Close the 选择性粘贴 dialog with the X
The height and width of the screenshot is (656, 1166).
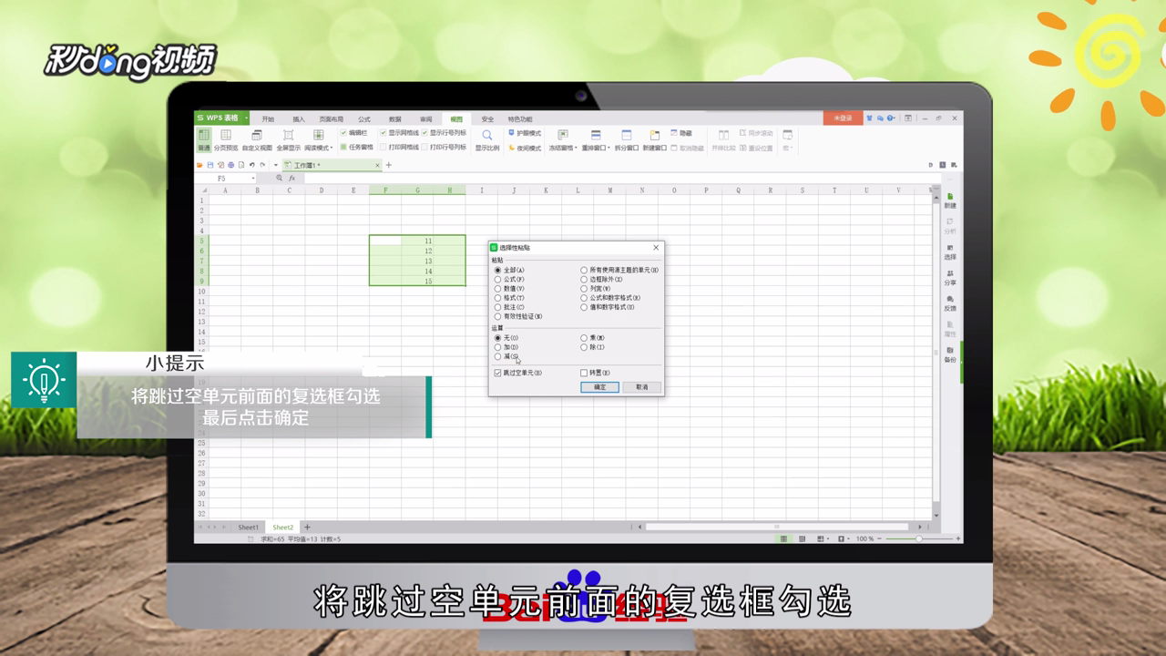(x=656, y=247)
